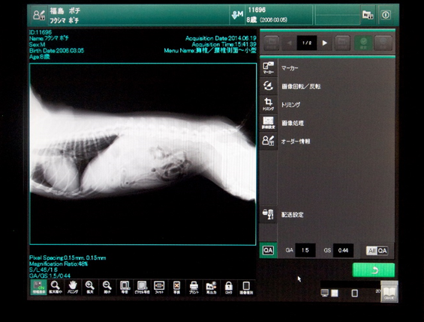This screenshot has width=424, height=322.
Task: Click the GA value field
Action: tap(305, 250)
